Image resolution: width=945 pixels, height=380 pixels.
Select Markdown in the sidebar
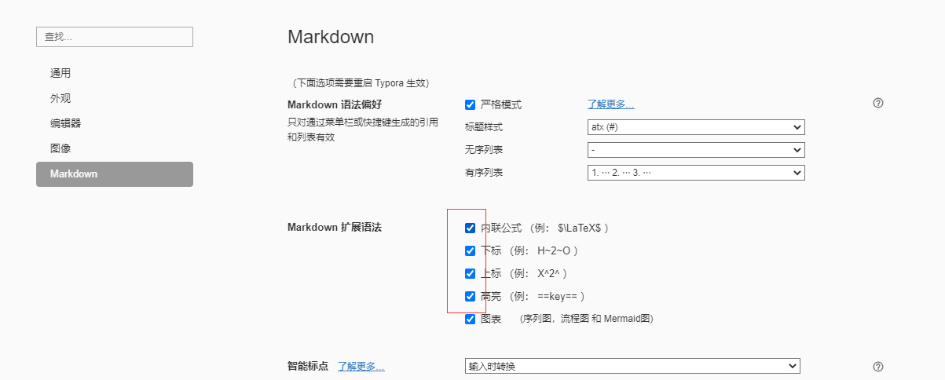point(115,174)
